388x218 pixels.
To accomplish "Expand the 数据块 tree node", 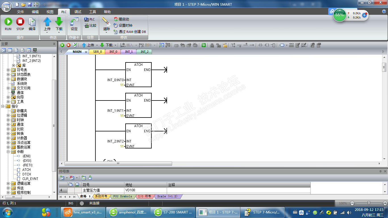I will pyautogui.click(x=8, y=79).
